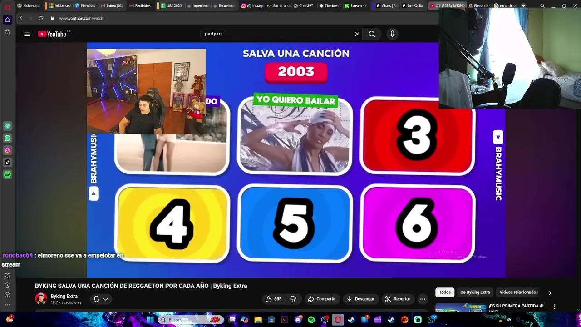
Task: Open the extensions cube in Opera sidebar
Action: click(x=7, y=295)
